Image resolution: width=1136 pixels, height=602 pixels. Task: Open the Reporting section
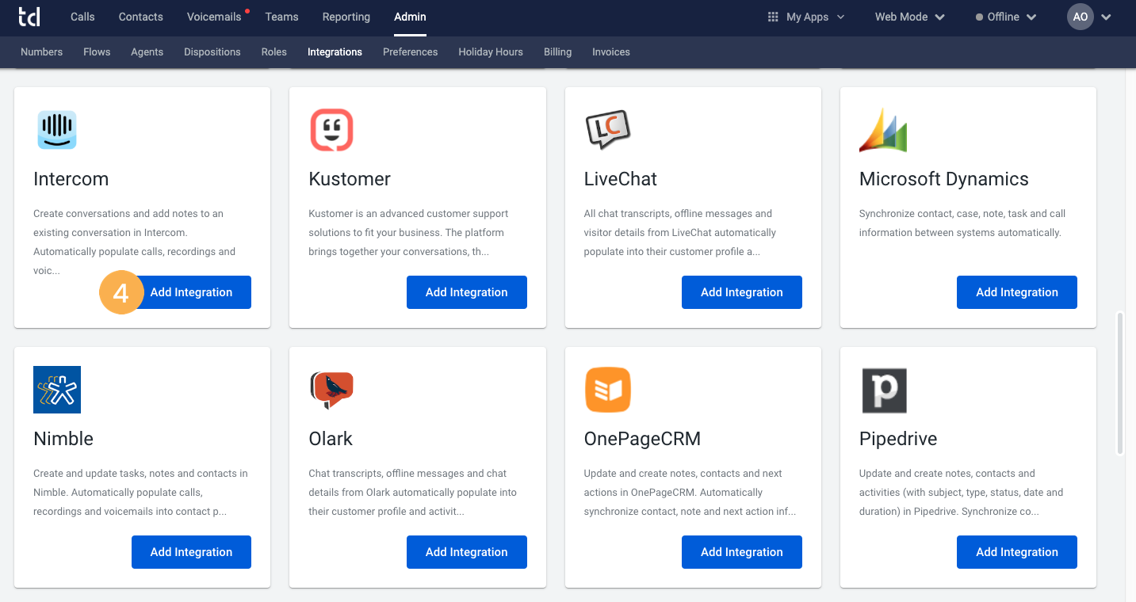[346, 17]
